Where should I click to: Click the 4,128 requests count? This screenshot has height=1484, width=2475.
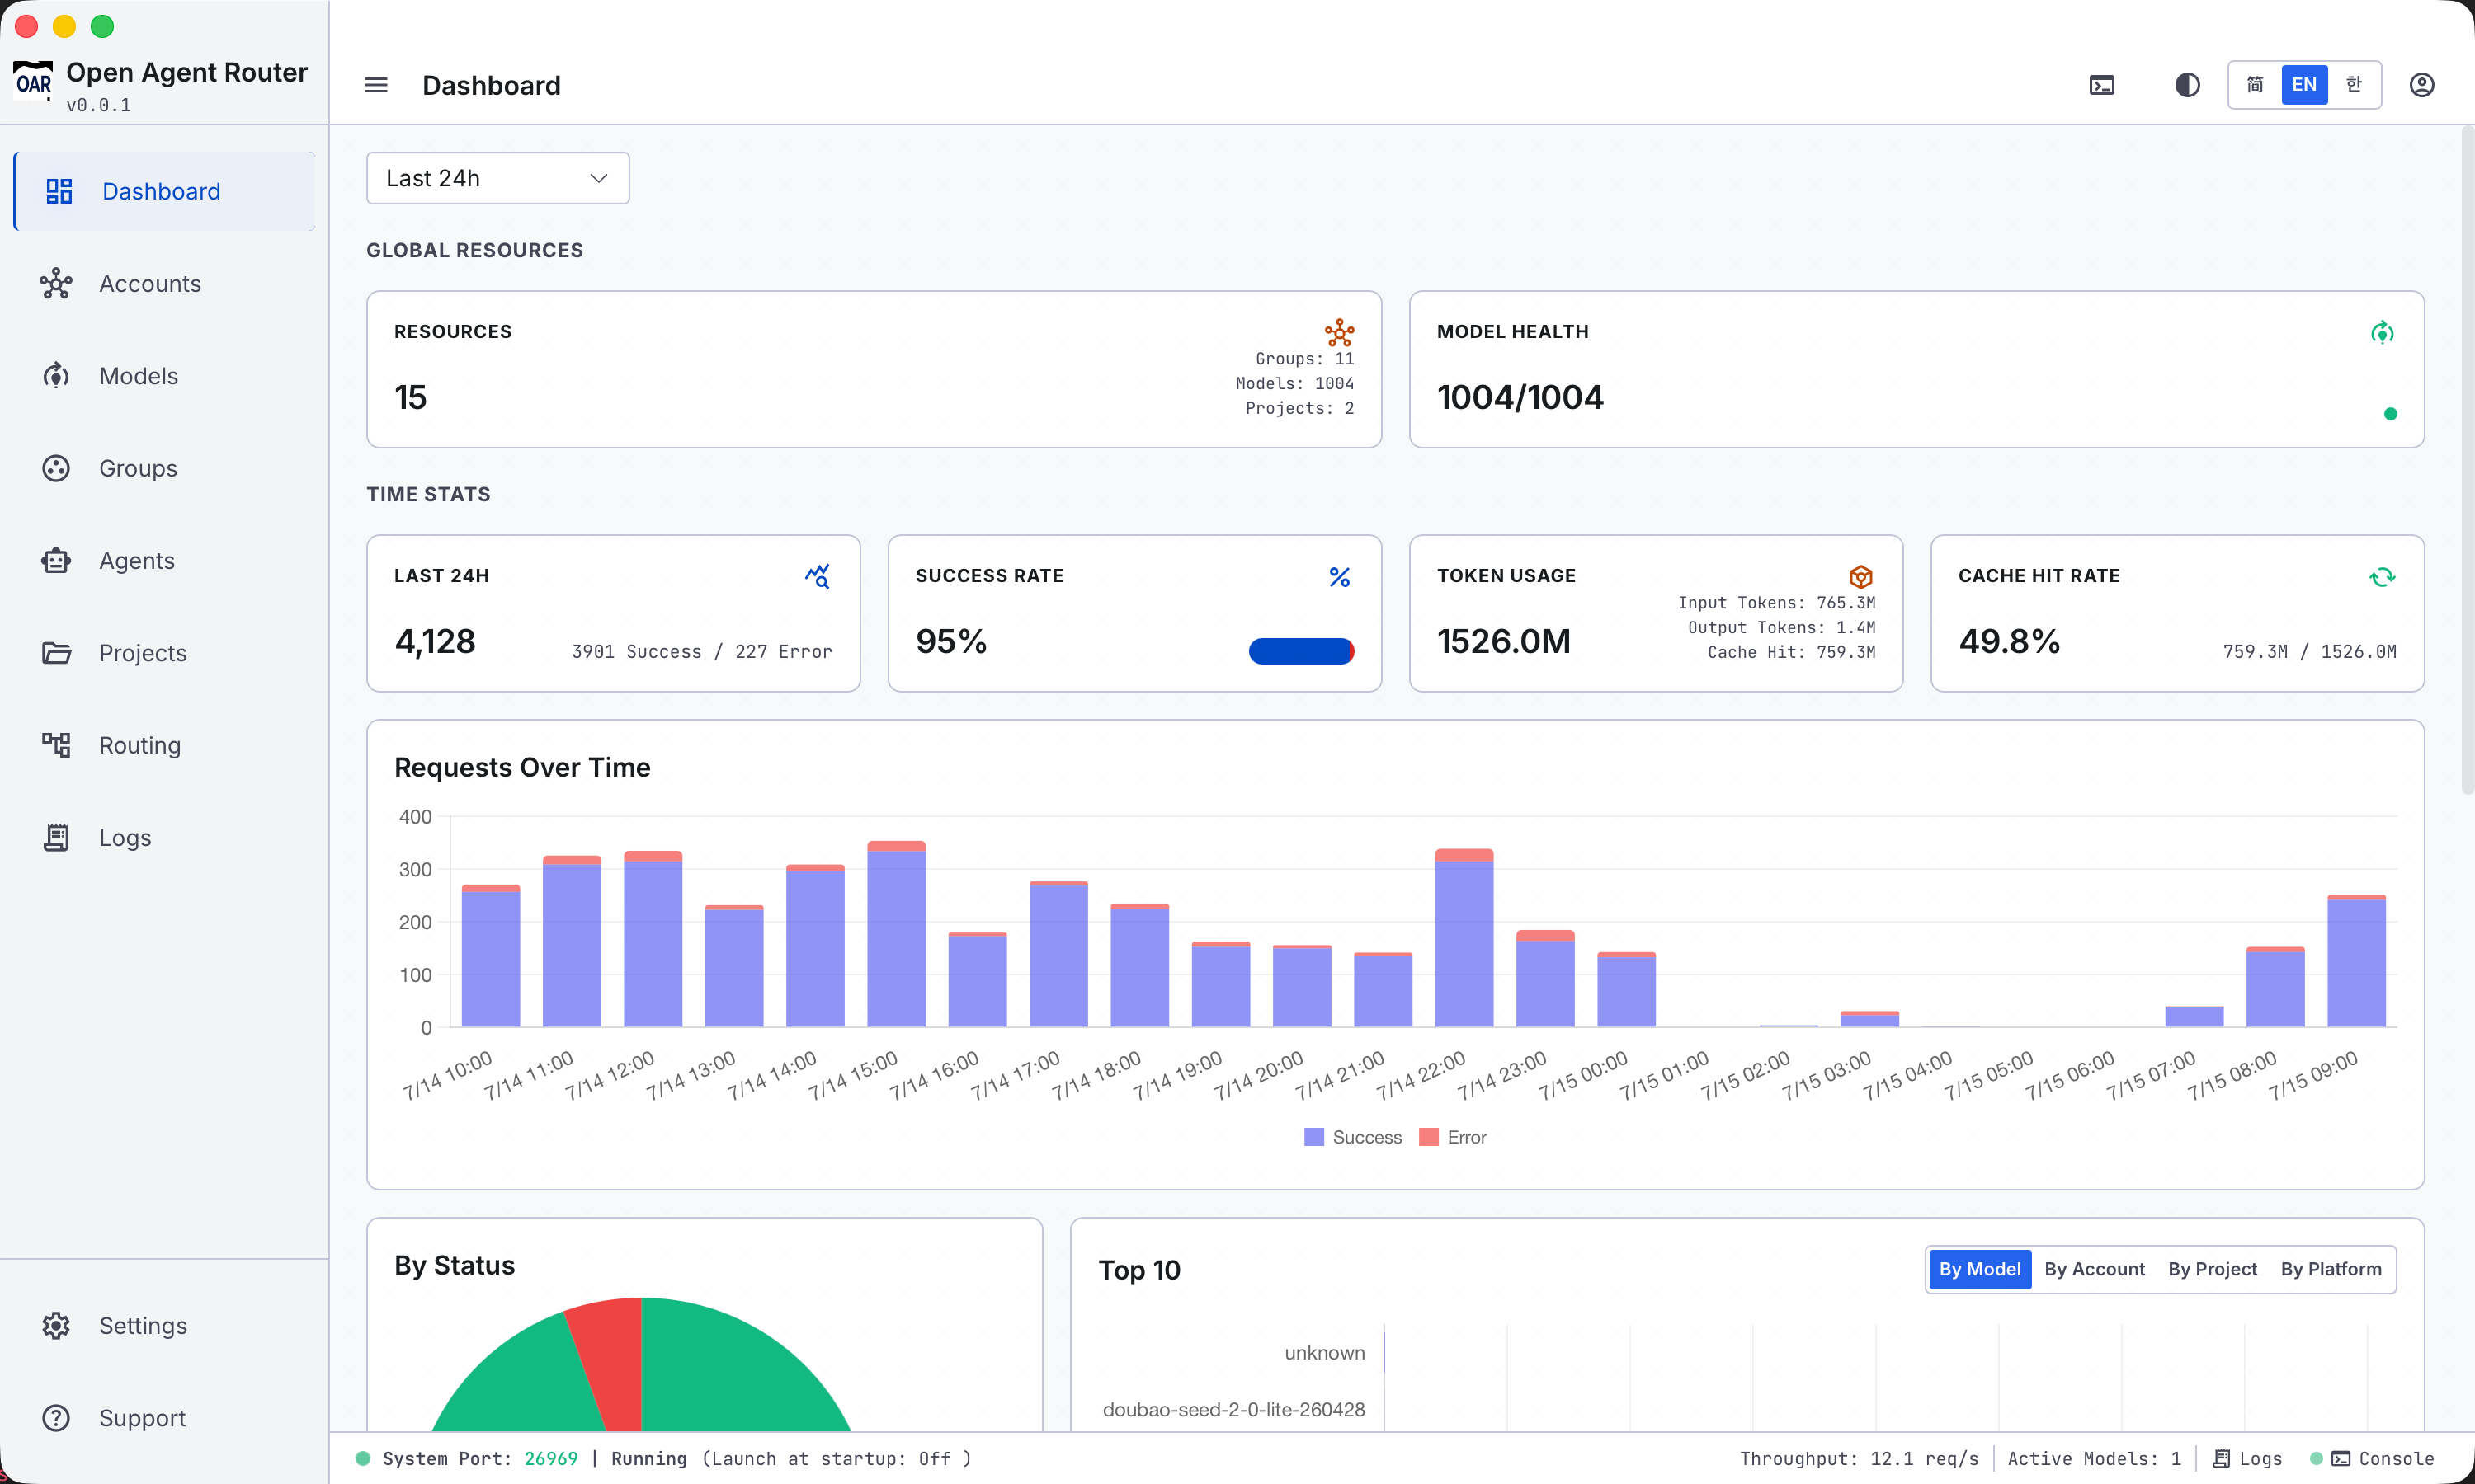[x=435, y=642]
